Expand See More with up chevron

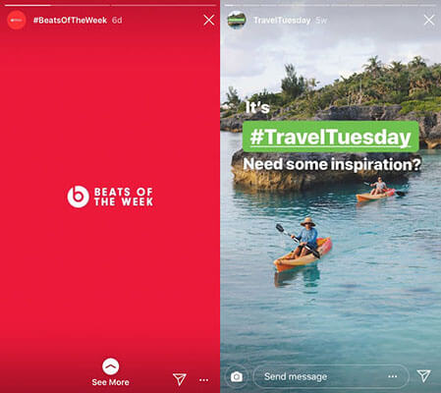click(x=110, y=366)
